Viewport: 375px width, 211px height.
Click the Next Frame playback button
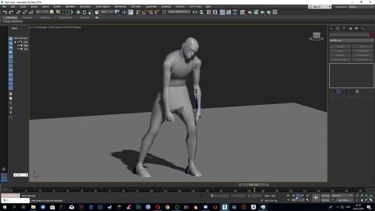302,196
